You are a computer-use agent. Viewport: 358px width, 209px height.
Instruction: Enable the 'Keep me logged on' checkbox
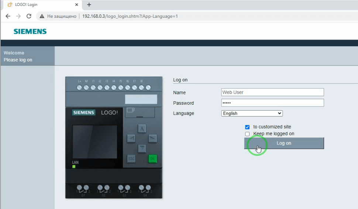pyautogui.click(x=247, y=134)
